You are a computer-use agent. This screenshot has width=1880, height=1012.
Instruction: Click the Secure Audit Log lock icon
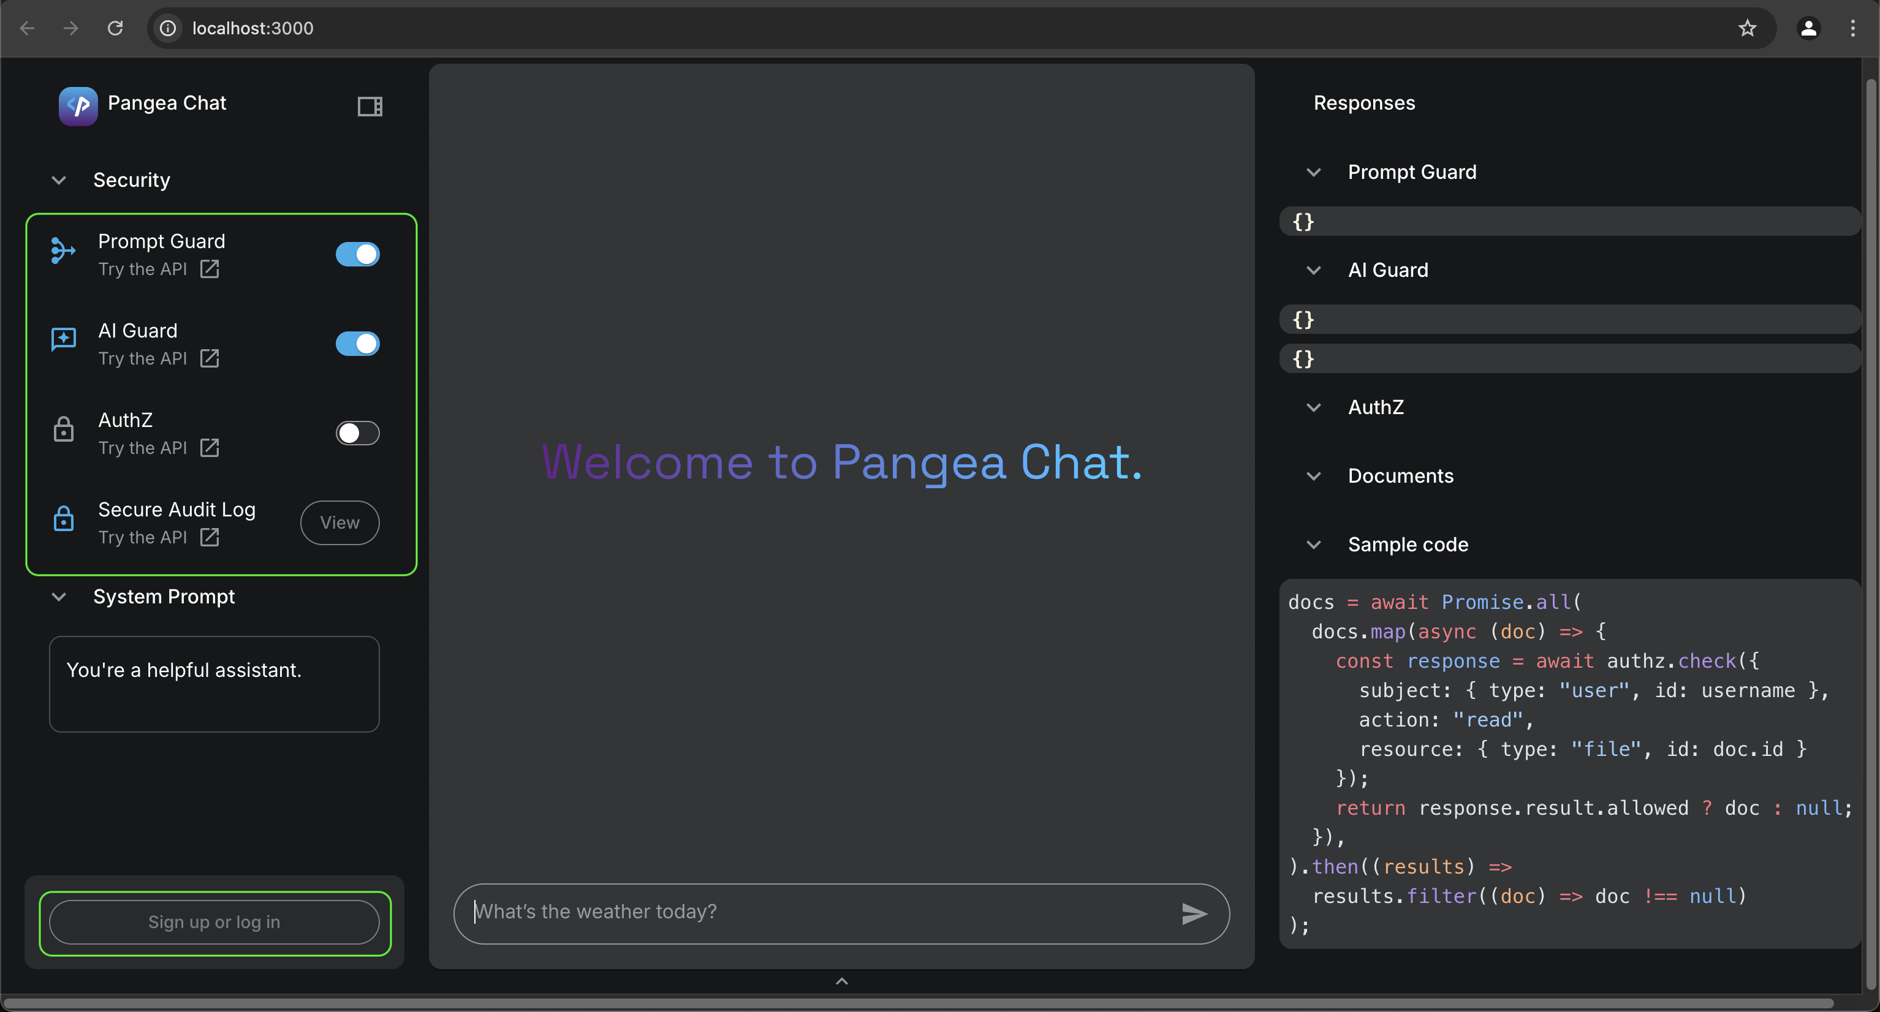(x=64, y=518)
